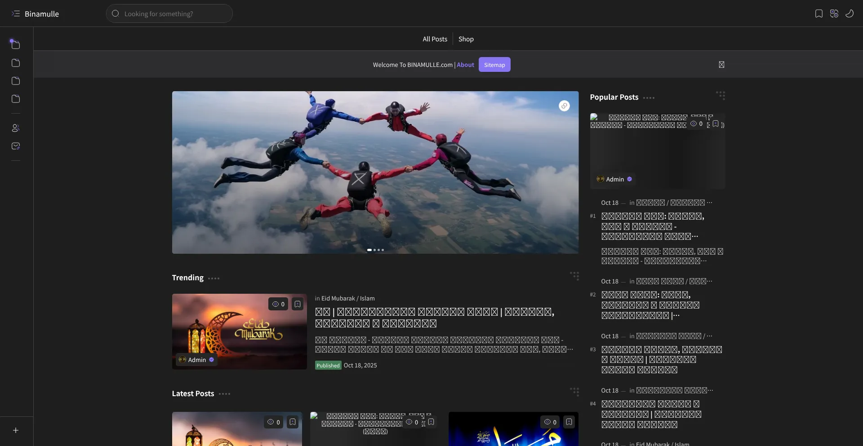Switch to All Posts tab
The image size is (863, 446).
tap(435, 39)
